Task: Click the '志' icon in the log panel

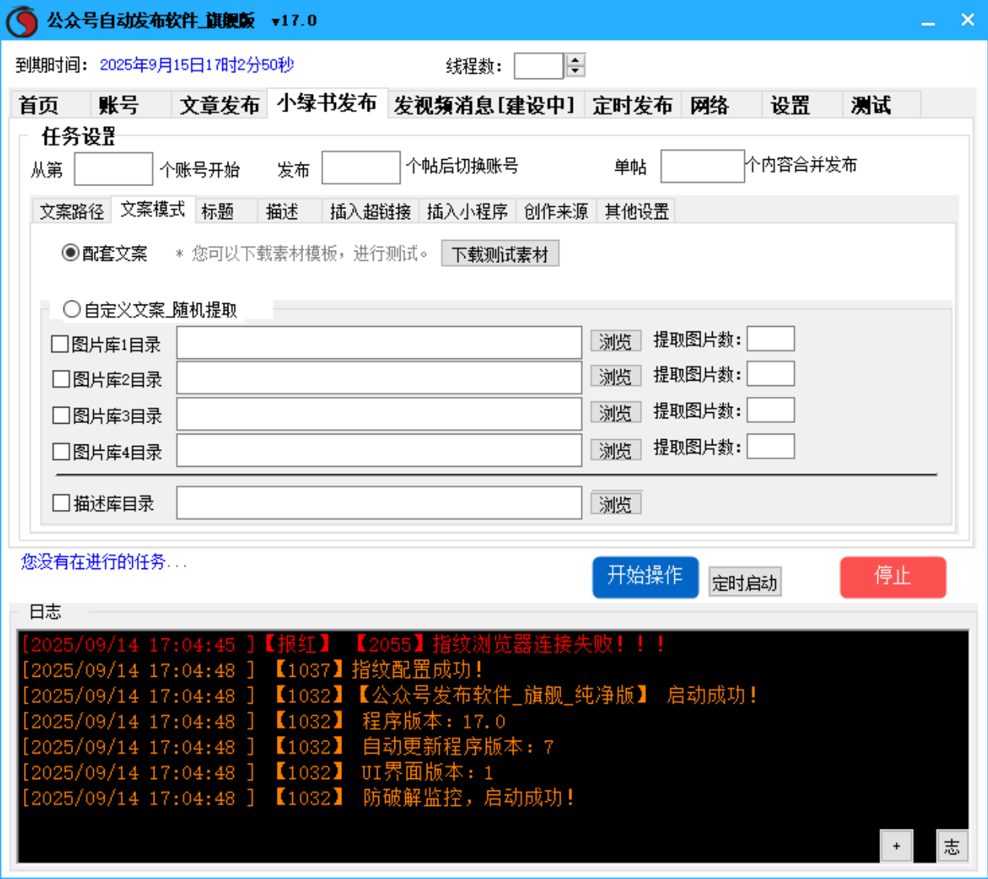Action: (952, 845)
